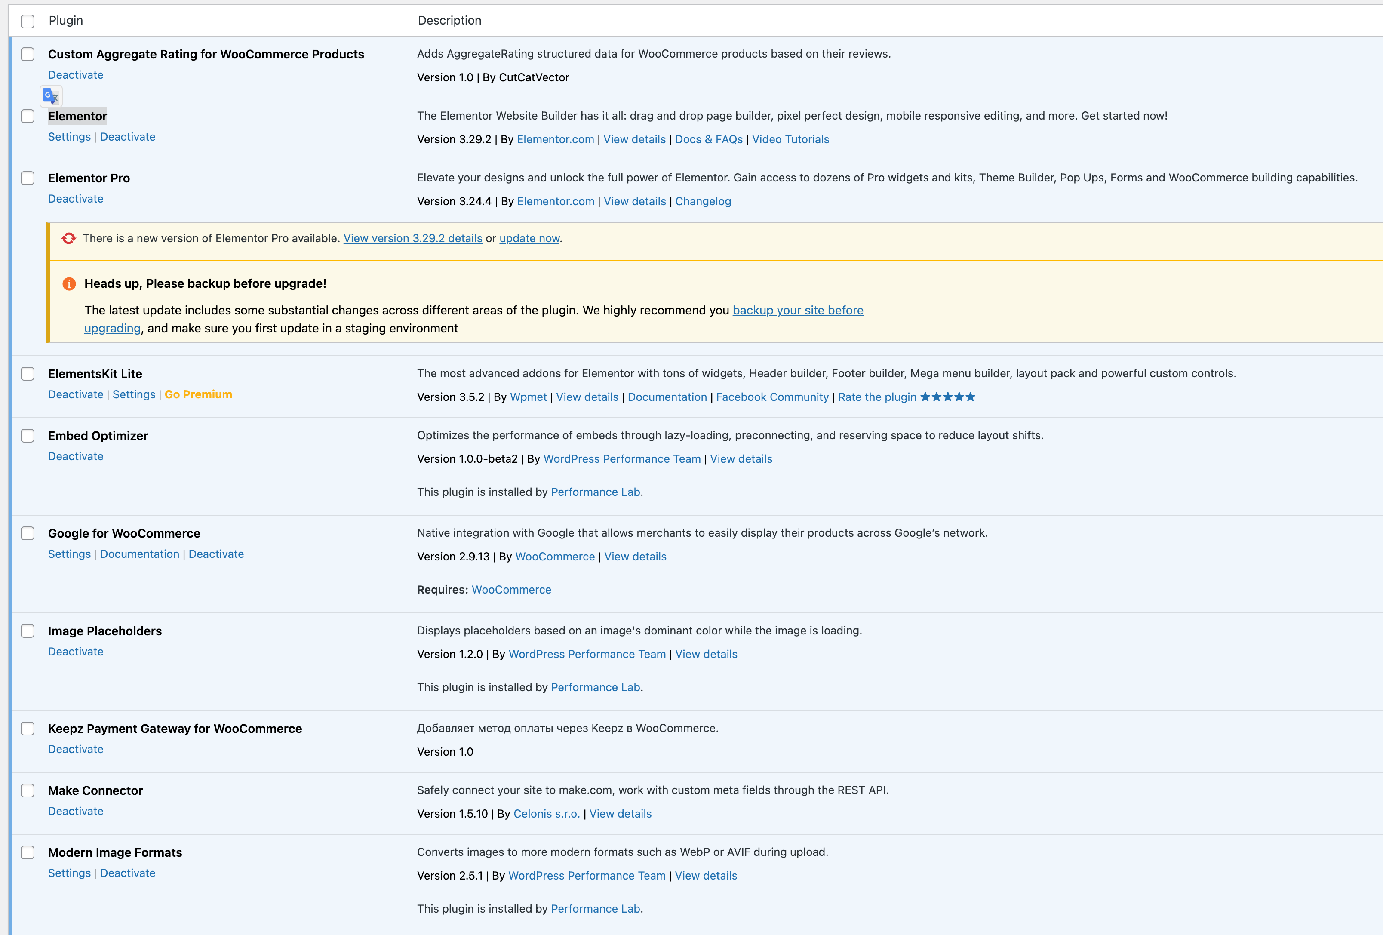Tick the Google for WooCommerce checkbox
The width and height of the screenshot is (1383, 935).
pos(28,533)
